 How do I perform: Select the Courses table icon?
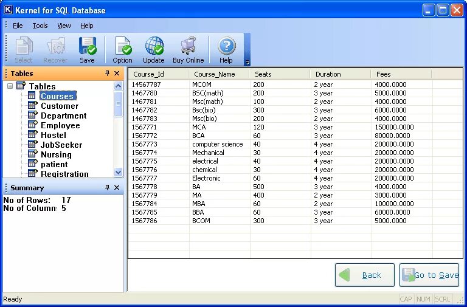click(x=32, y=95)
